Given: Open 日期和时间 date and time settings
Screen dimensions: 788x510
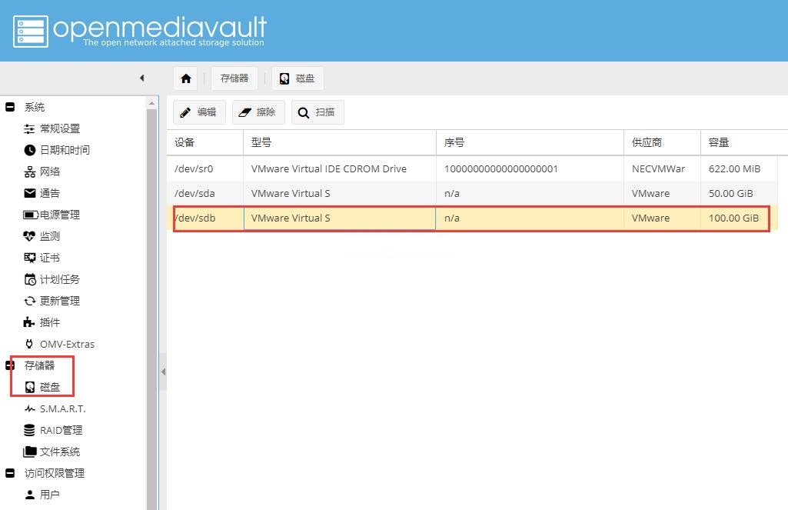Looking at the screenshot, I should click(64, 150).
